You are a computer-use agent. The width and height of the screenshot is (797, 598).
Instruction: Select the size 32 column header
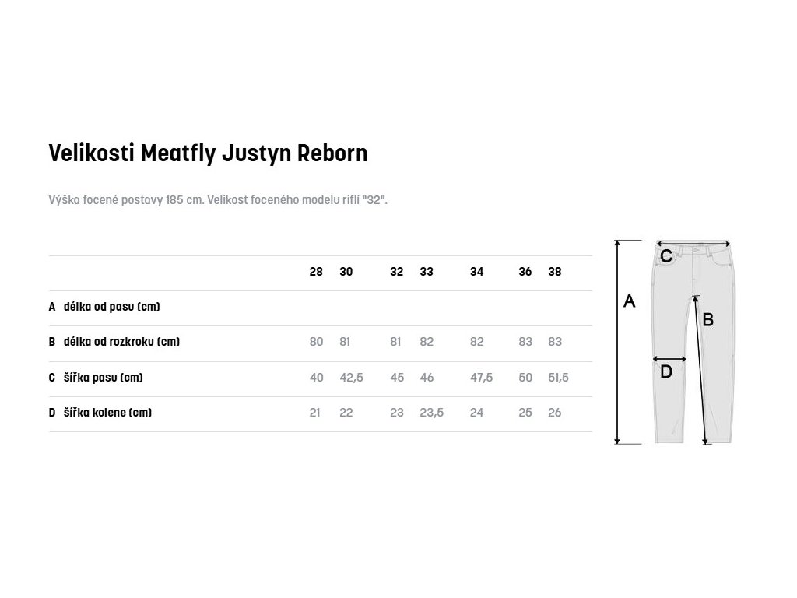[397, 272]
